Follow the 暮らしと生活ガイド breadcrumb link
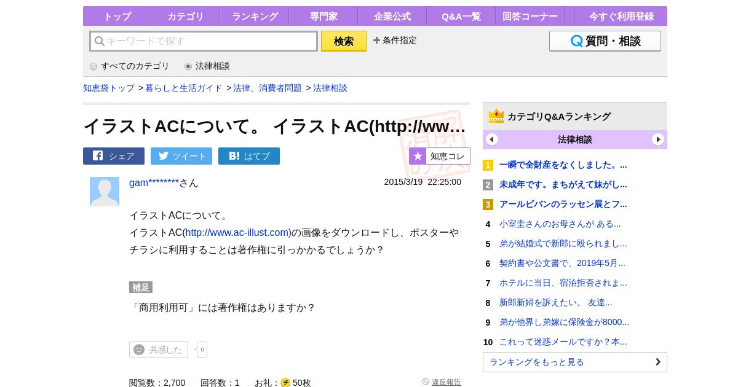Viewport: 738px width, 387px height. click(184, 88)
